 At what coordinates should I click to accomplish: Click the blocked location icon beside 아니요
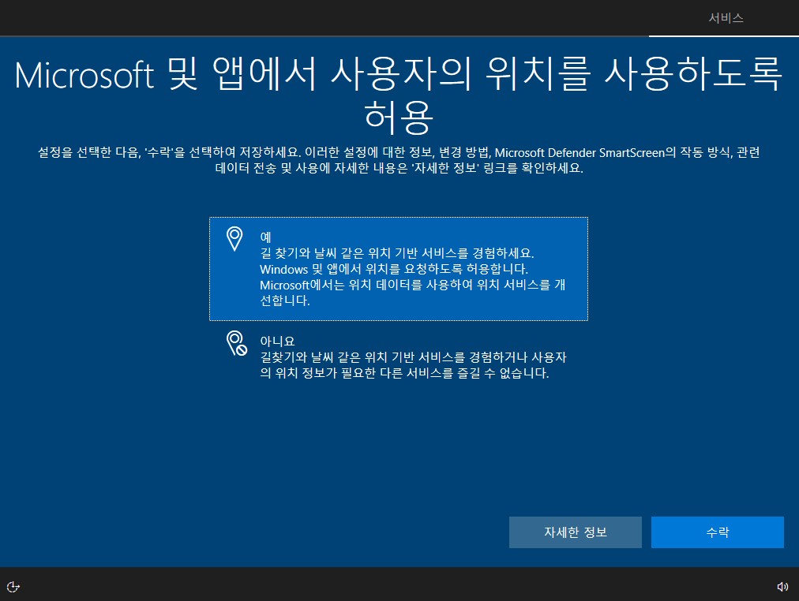[236, 344]
